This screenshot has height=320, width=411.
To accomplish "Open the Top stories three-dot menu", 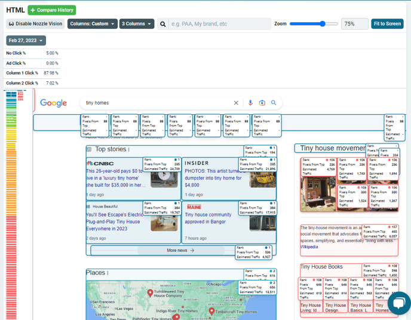I will point(128,150).
